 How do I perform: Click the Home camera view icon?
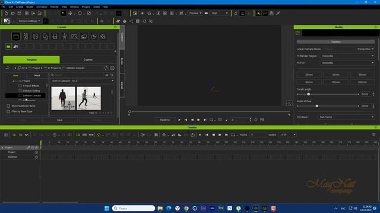[149, 13]
